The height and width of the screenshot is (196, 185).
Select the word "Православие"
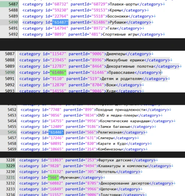coord(122,72)
